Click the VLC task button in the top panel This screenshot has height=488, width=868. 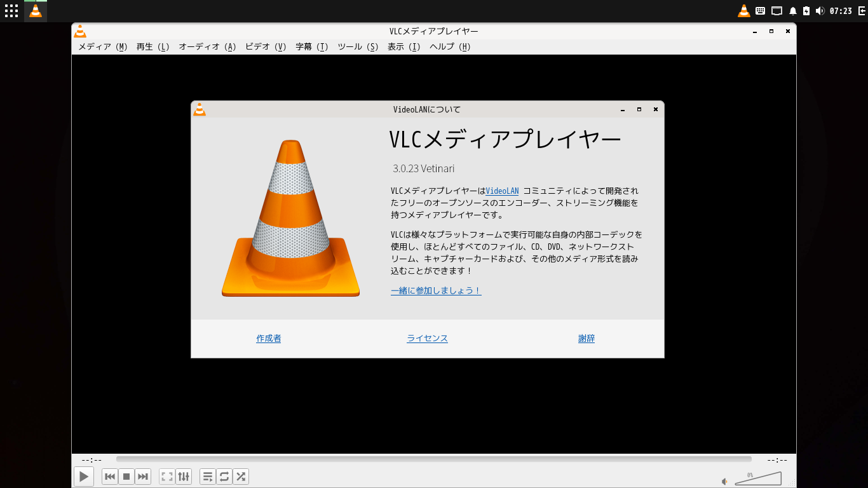(x=36, y=11)
